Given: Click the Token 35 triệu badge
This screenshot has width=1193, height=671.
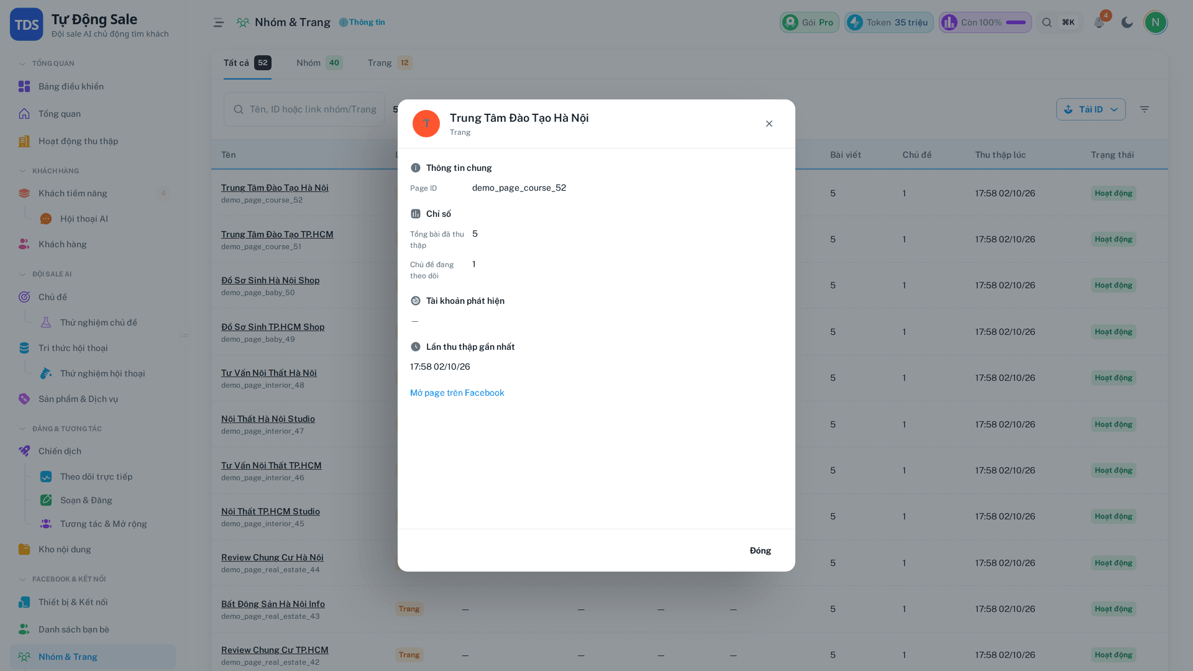Looking at the screenshot, I should (x=889, y=22).
